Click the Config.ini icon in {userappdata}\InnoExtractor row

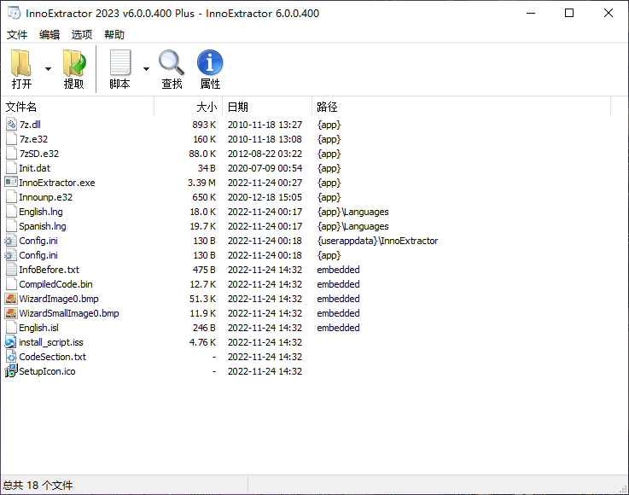11,241
